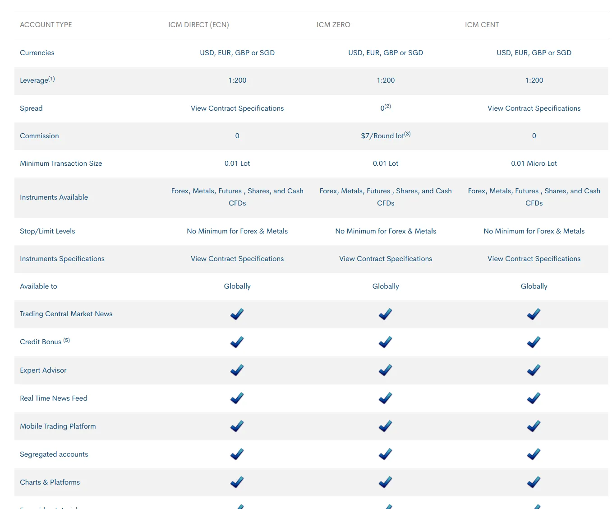Click the Trading Central Market News row label
Screen dimensions: 612x509
(66, 314)
